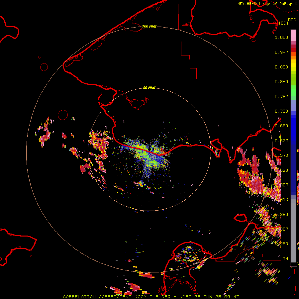This screenshot has width=299, height=299.
Task: Click the 50 NMI range ring label
Action: [x=149, y=88]
